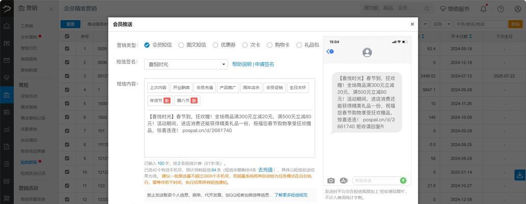
Task: Choose the 腊八节 new template tab
Action: coord(187,100)
